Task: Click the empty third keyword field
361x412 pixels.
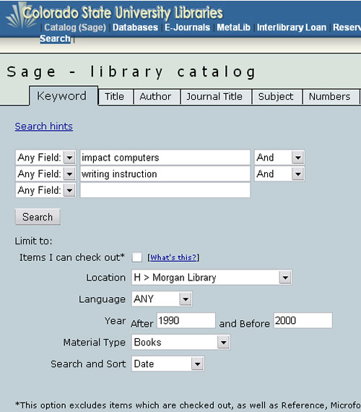Action: 165,190
